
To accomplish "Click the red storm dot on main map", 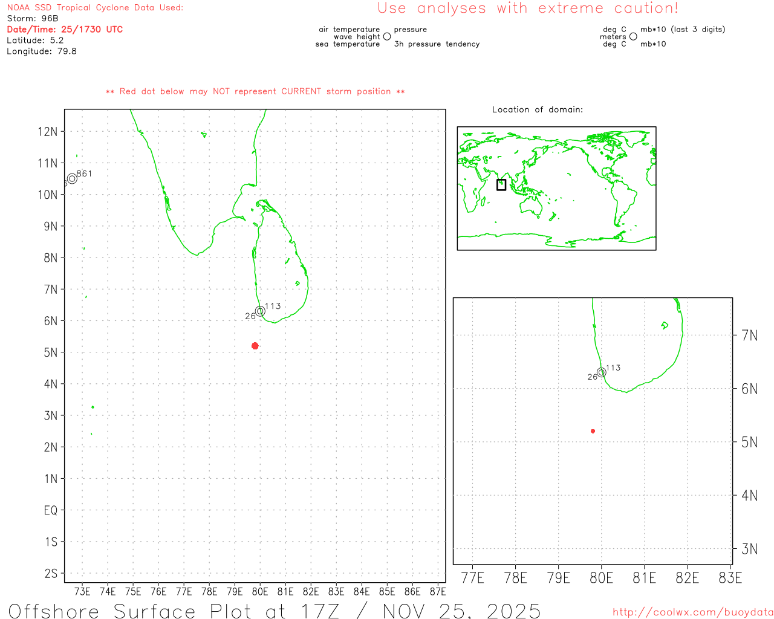I will pyautogui.click(x=255, y=346).
